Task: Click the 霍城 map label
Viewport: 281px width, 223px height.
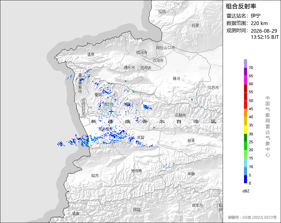Action: [x=98, y=95]
